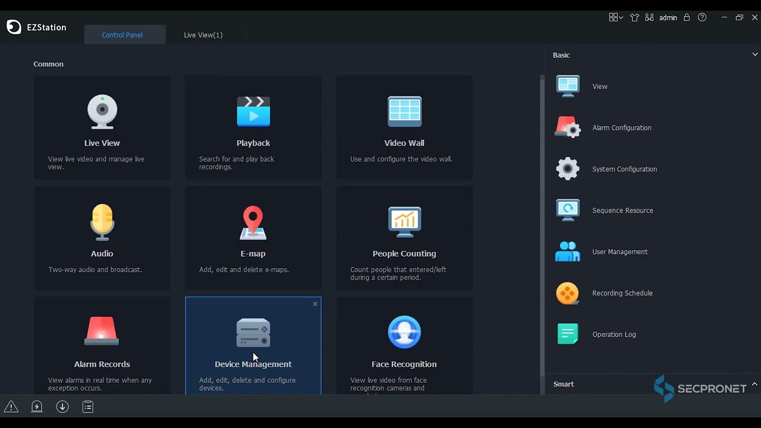Viewport: 761px width, 428px height.
Task: Click the lightning bolt icon in status bar
Action: (x=37, y=407)
